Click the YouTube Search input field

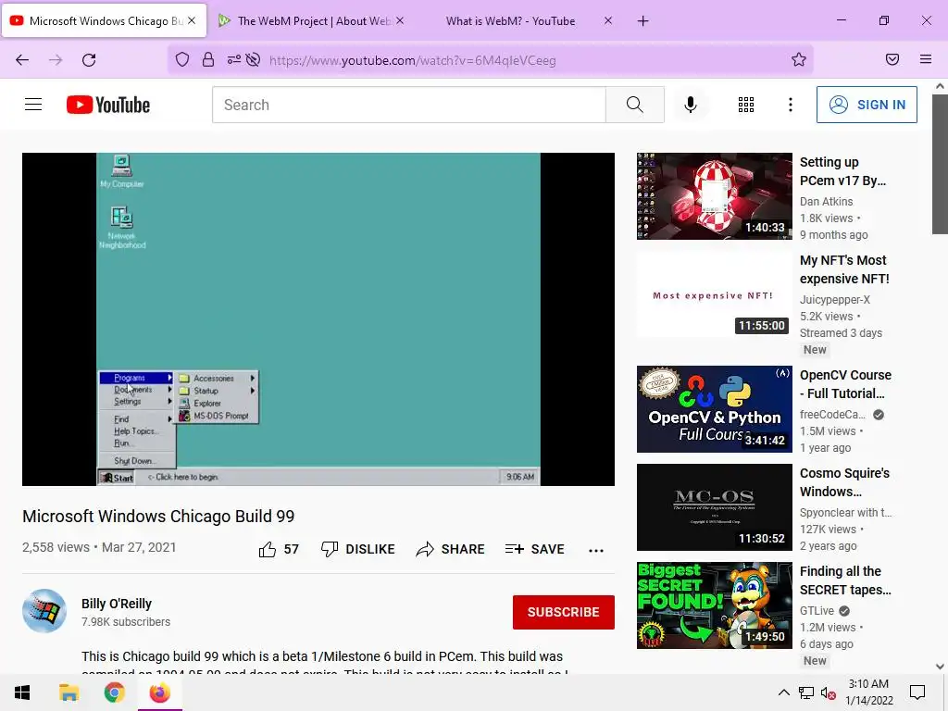click(x=408, y=105)
